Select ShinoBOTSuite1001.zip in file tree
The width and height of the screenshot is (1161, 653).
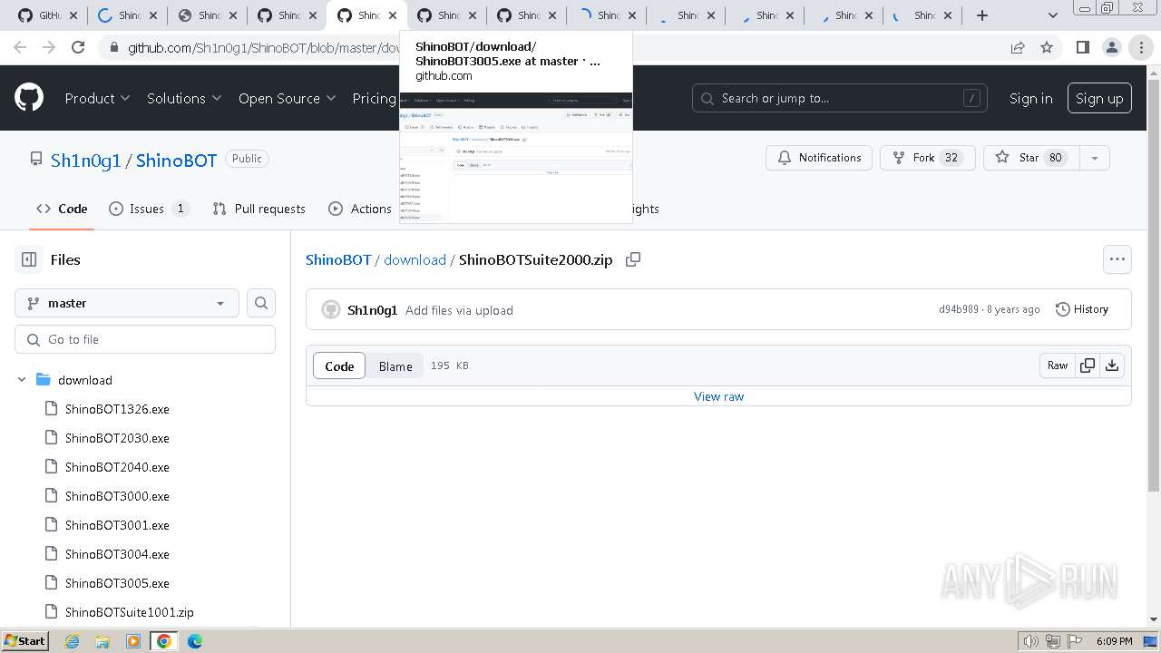129,612
